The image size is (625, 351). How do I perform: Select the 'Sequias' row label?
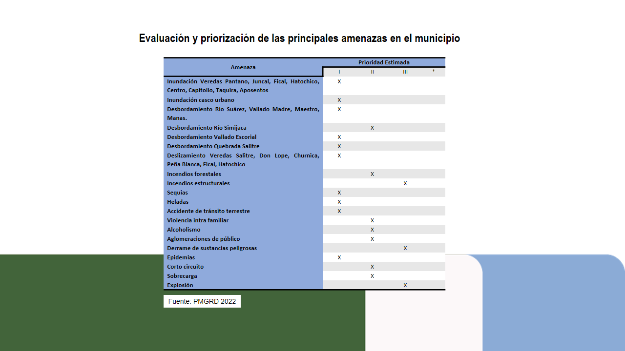177,193
